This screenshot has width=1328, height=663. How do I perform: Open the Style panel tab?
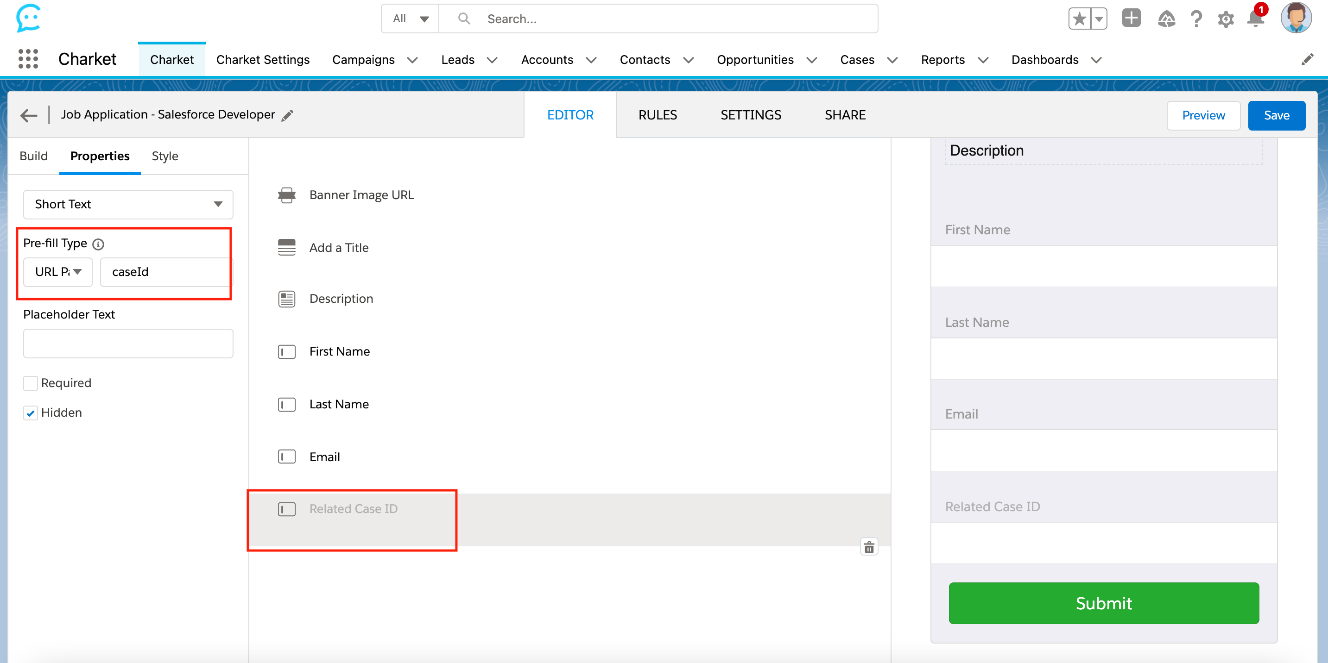pyautogui.click(x=165, y=156)
